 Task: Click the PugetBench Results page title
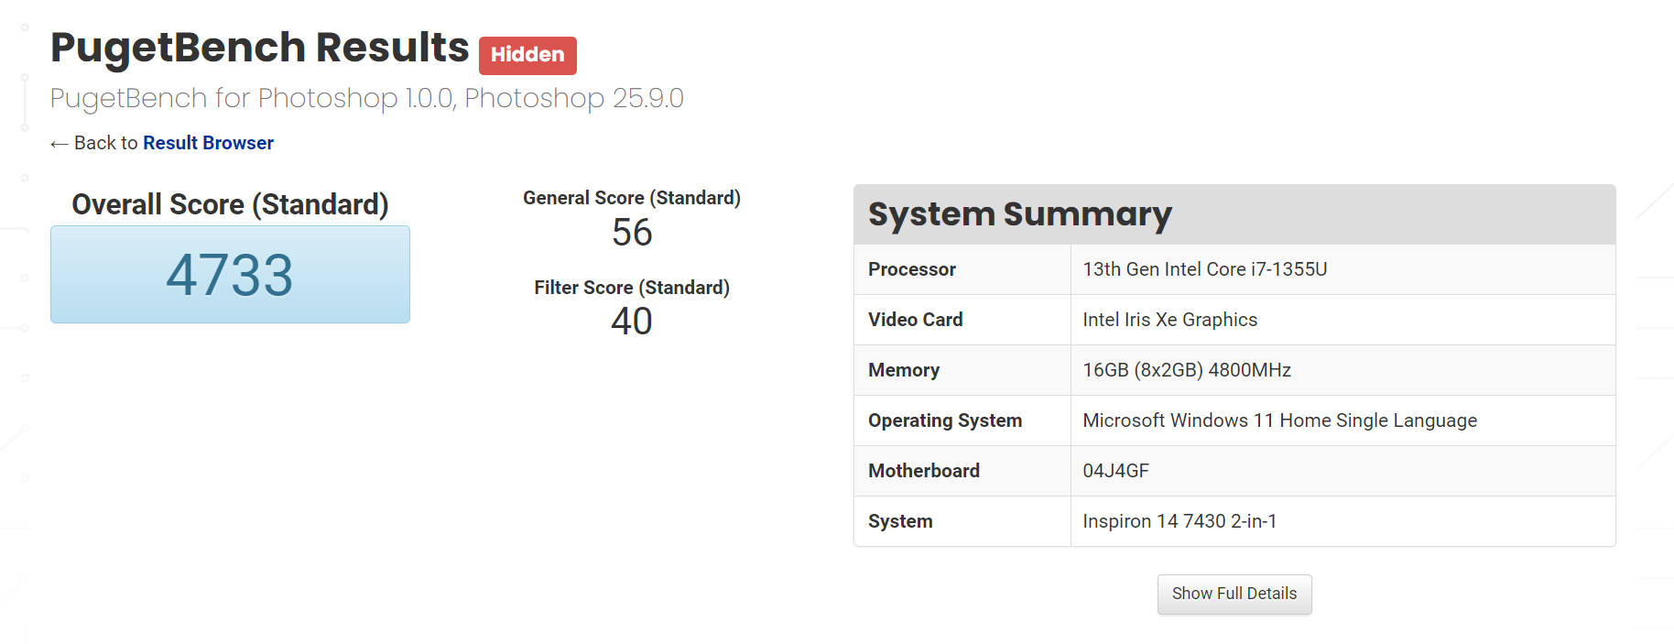(259, 48)
